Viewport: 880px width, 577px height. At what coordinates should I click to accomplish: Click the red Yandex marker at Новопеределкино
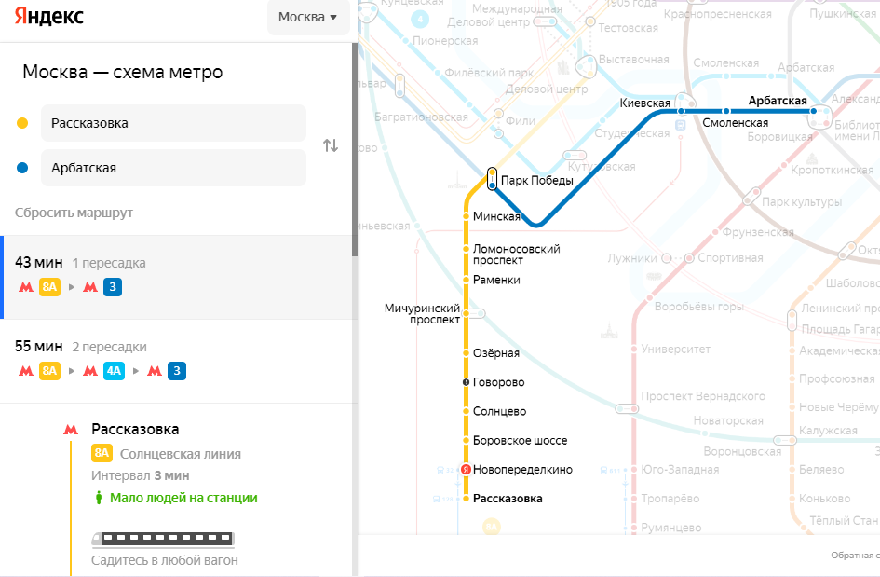467,470
